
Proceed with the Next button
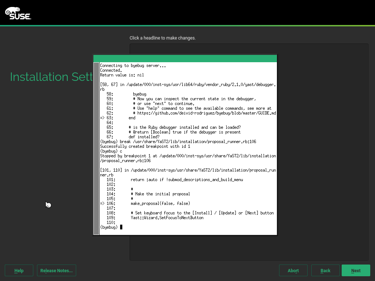(356, 270)
